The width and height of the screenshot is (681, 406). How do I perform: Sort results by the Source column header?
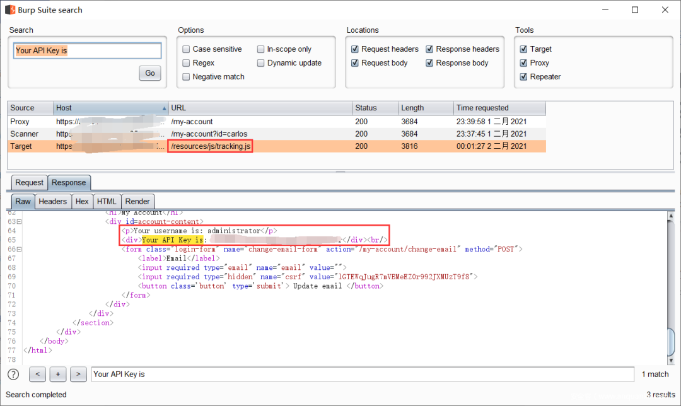(x=30, y=108)
